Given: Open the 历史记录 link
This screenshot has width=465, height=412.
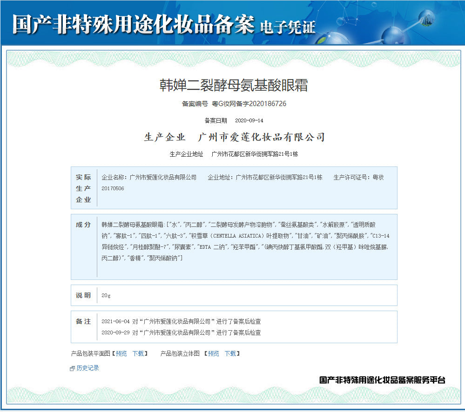Looking at the screenshot, I should point(88,368).
